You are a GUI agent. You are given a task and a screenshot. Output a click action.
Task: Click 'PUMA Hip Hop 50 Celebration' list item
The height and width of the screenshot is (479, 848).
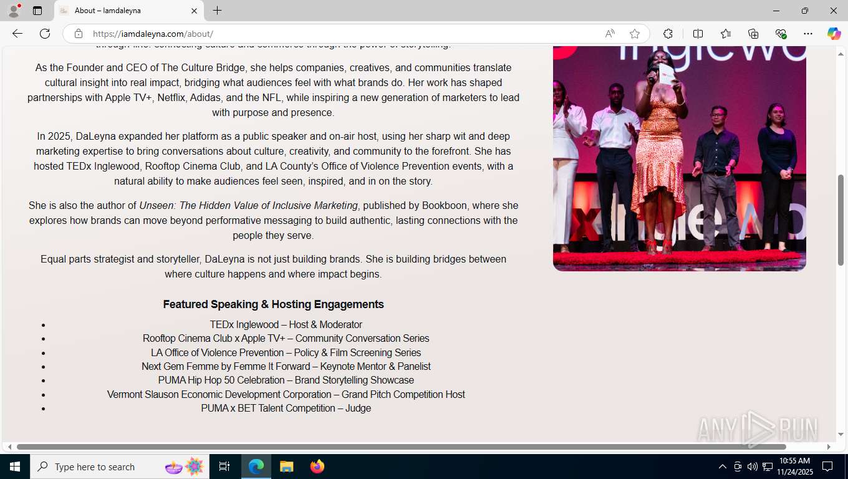click(x=286, y=380)
